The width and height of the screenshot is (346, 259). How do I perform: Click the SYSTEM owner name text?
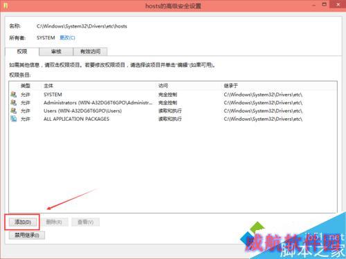click(46, 38)
